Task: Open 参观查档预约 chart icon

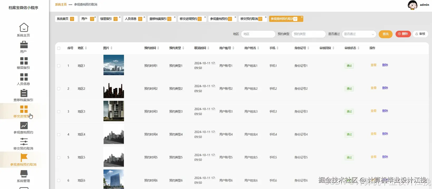Action: 24,125
